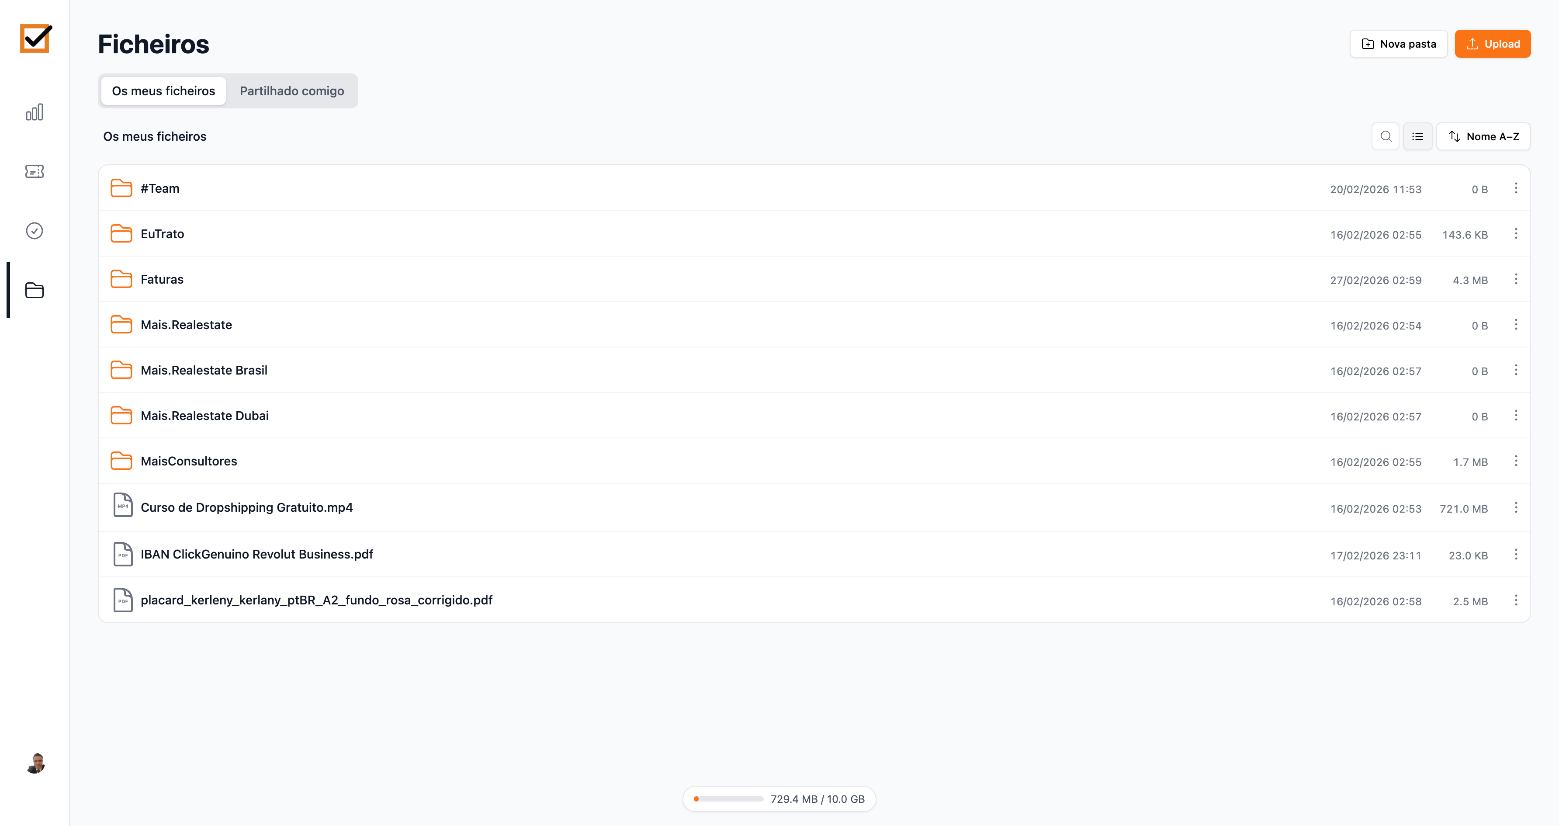Open options menu for EuTrato folder
The height and width of the screenshot is (826, 1559).
(x=1515, y=233)
